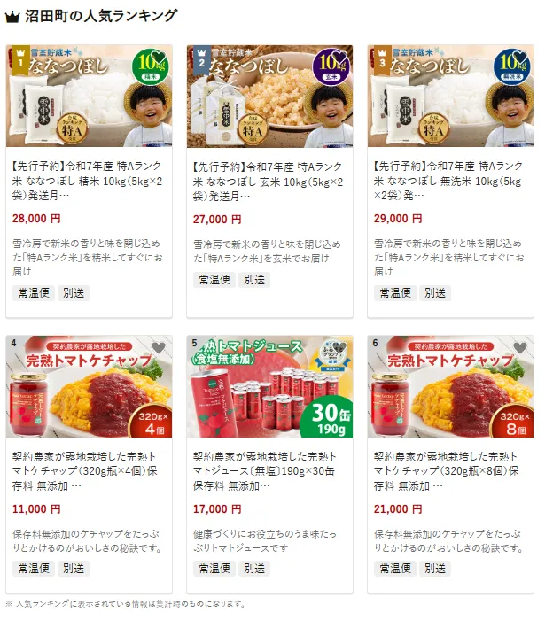This screenshot has width=553, height=628.
Task: Open the 28,000 円 polished rice title link
Action: pos(88,181)
